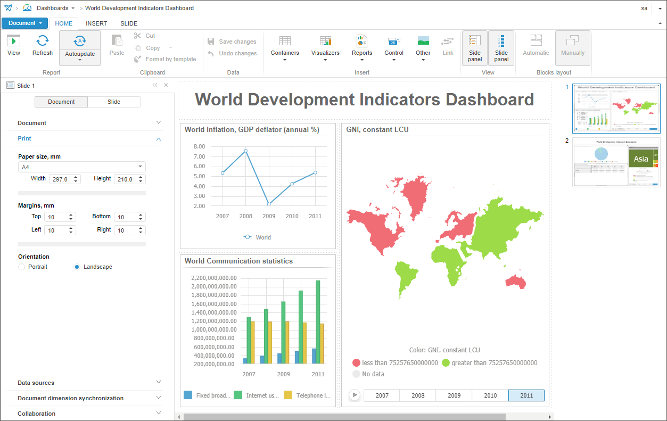Open the Containers insert icon

coord(285,41)
